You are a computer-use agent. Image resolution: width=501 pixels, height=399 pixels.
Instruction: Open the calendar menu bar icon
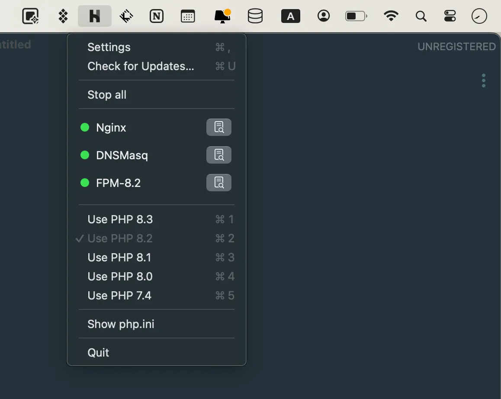tap(188, 16)
